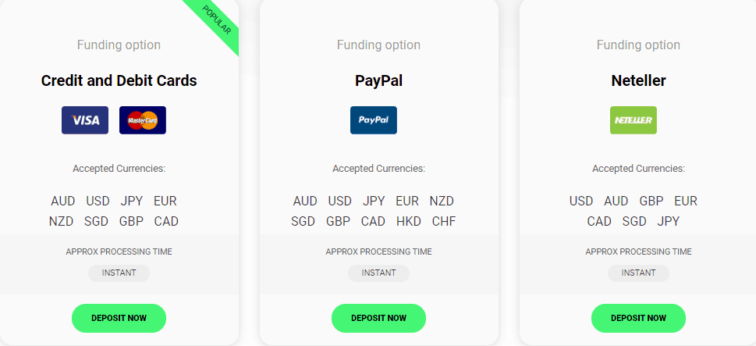Click INSTANT badge in the PayPal panel
The image size is (756, 346).
tap(379, 273)
